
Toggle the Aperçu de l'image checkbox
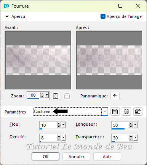pos(103,16)
